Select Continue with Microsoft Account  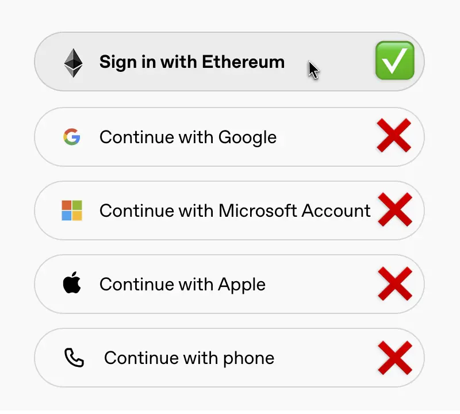229,210
